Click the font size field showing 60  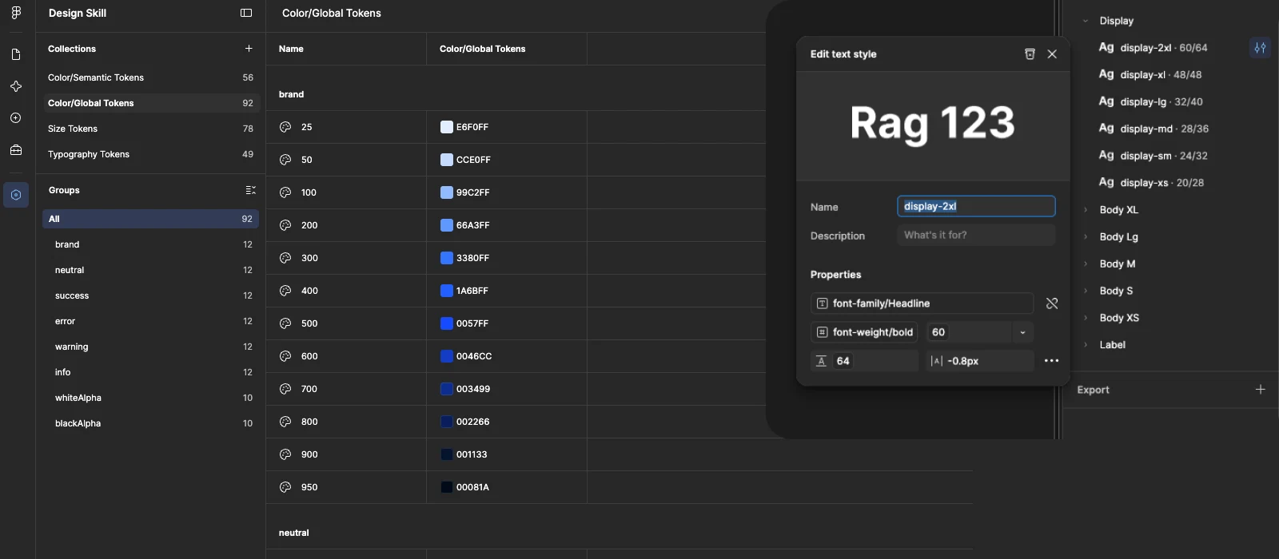[970, 332]
